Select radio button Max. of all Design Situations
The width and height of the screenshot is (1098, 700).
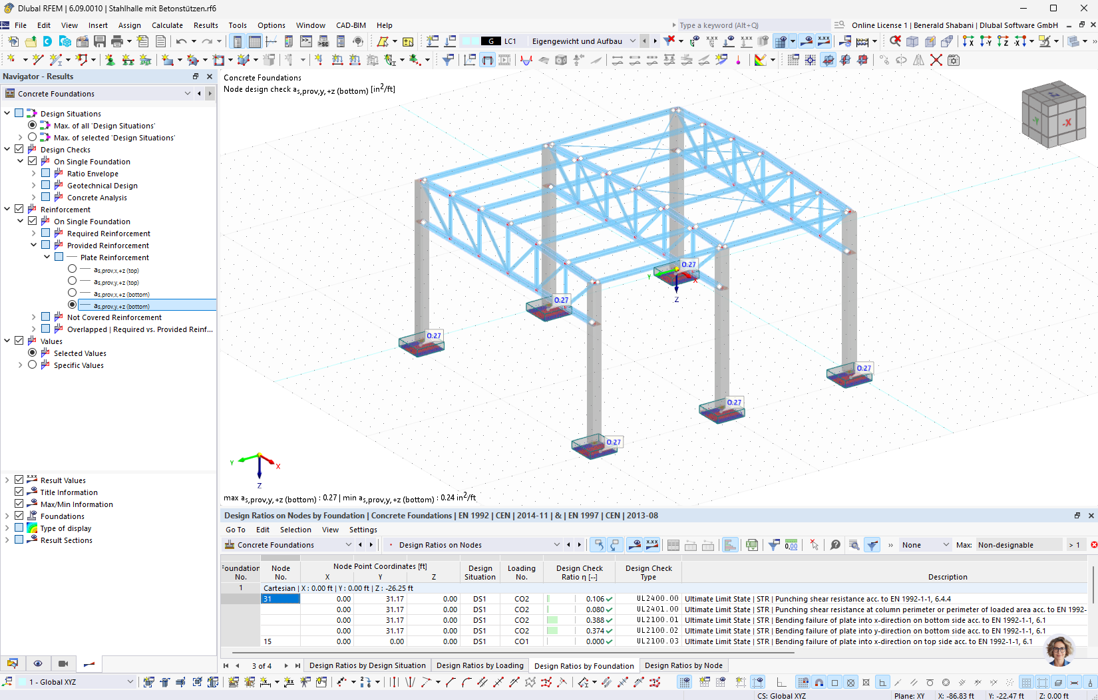pyautogui.click(x=32, y=125)
